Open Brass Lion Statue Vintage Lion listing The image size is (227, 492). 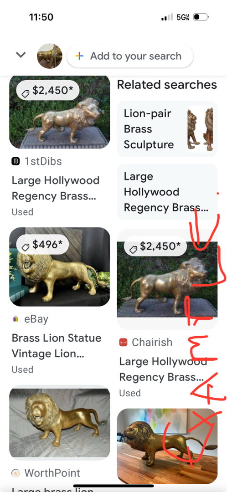tap(57, 346)
